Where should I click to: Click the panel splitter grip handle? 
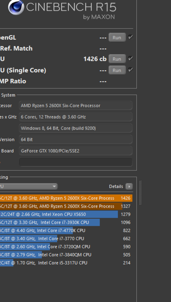pyautogui.click(x=140, y=193)
